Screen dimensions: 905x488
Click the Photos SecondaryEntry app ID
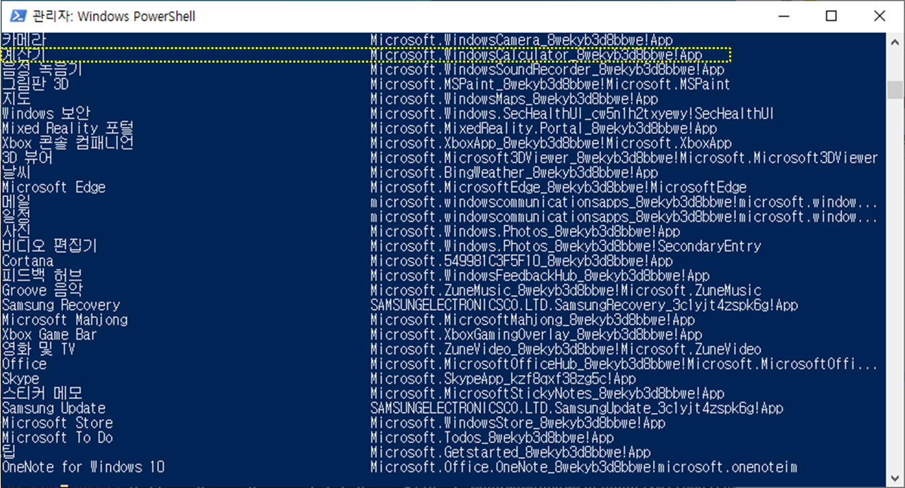coord(566,247)
